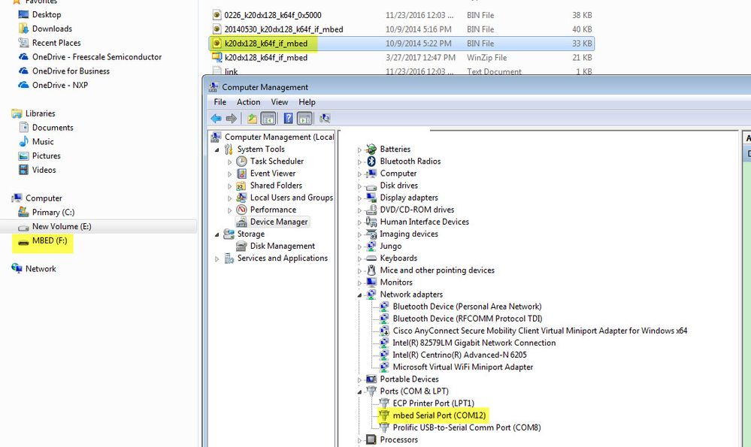The width and height of the screenshot is (751, 447).
Task: Click the Display adapters icon
Action: point(371,198)
